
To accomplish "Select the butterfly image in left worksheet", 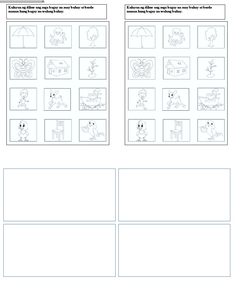I will (23, 68).
